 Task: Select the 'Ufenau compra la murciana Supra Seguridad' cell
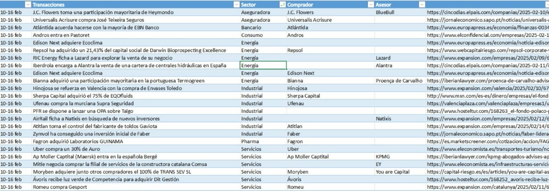[x=135, y=103]
